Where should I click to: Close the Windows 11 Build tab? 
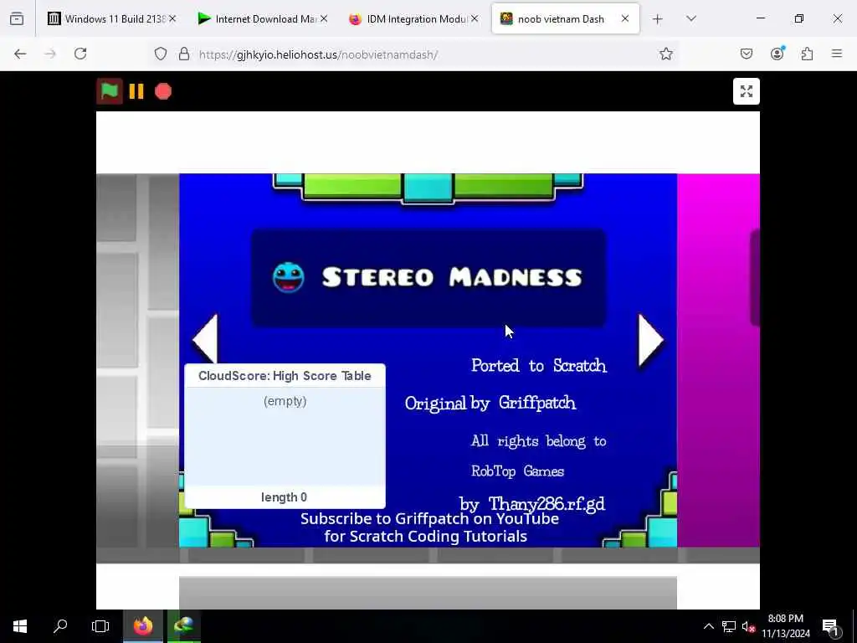pos(172,18)
